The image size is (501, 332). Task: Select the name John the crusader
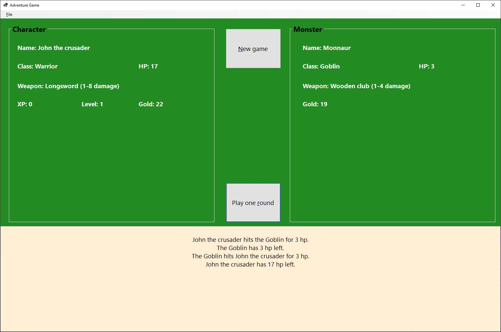(54, 48)
